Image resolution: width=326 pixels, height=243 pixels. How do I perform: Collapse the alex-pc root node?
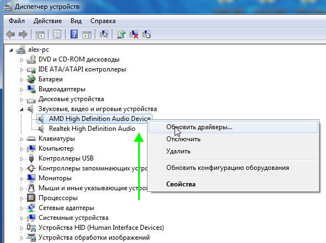coord(11,50)
